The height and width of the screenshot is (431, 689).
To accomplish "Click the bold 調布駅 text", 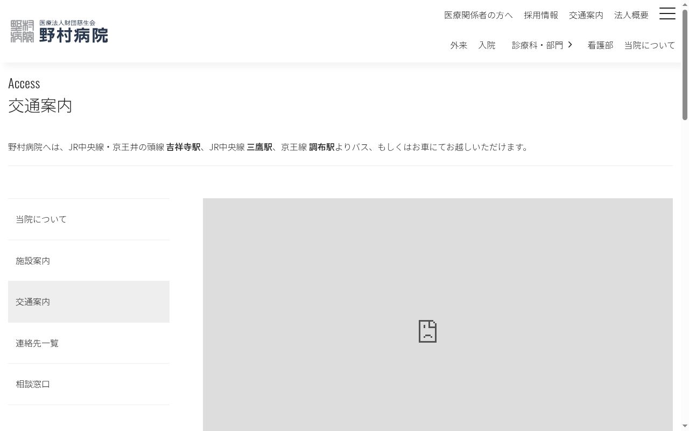I will pos(322,147).
